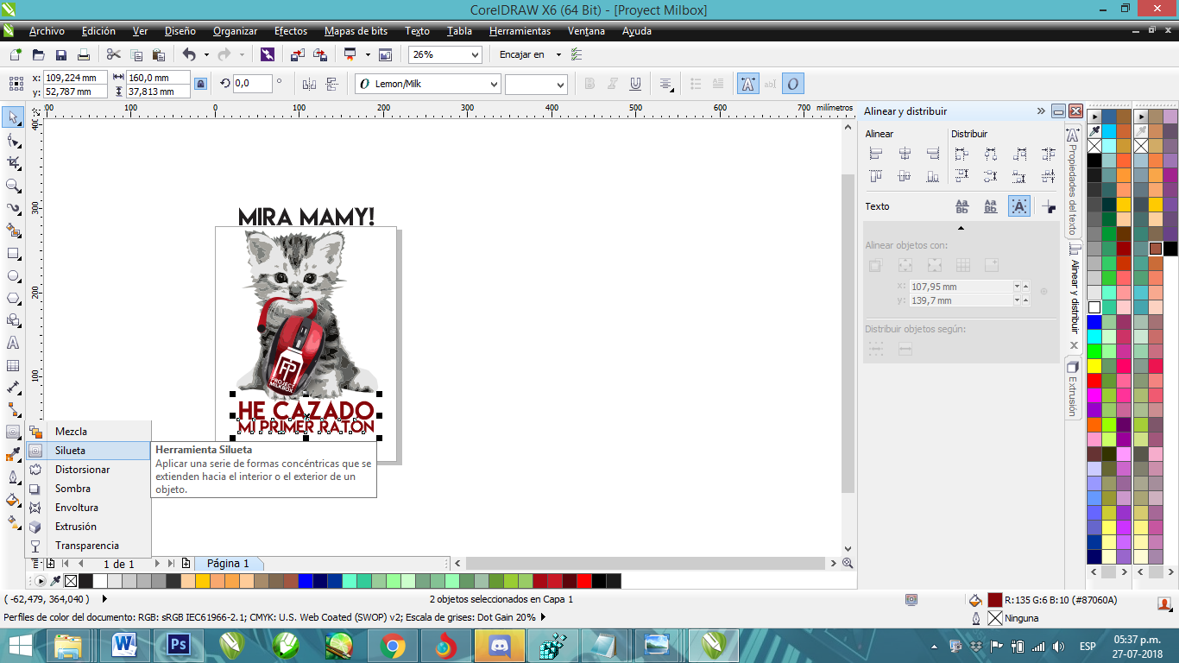Switch to Propiedades del texto docker tab
Image resolution: width=1179 pixels, height=663 pixels.
tap(1072, 183)
